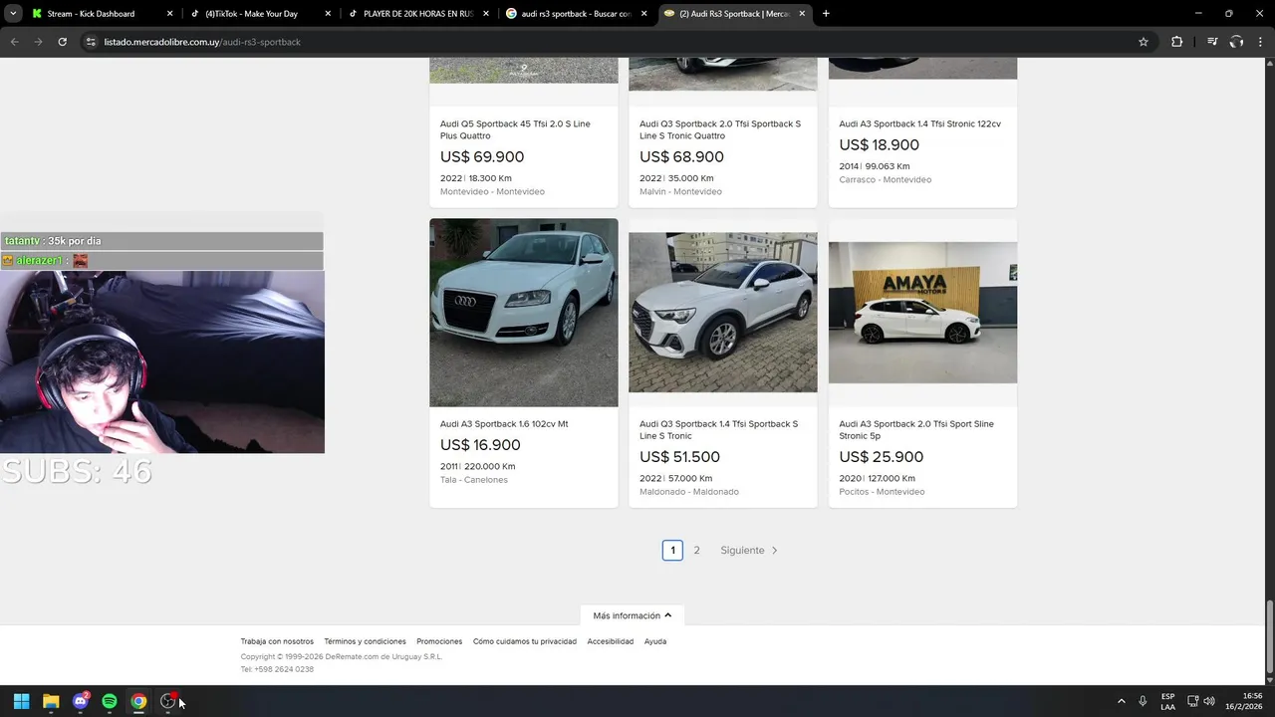Click Pocitos - Montevideo location text
1275x717 pixels.
[x=882, y=492]
